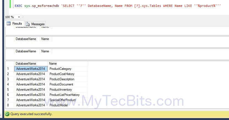Select AdventureWorks2014 next to SpecialOfferProduct
This screenshot has height=120, width=229.
click(31, 100)
